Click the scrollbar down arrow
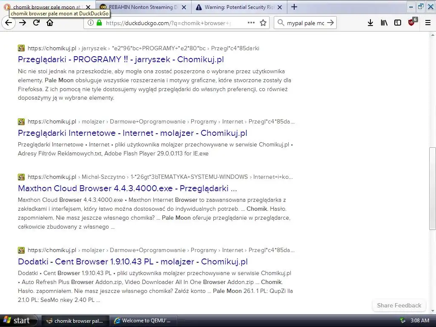Screen dimensions: 436x327 (x=432, y=311)
